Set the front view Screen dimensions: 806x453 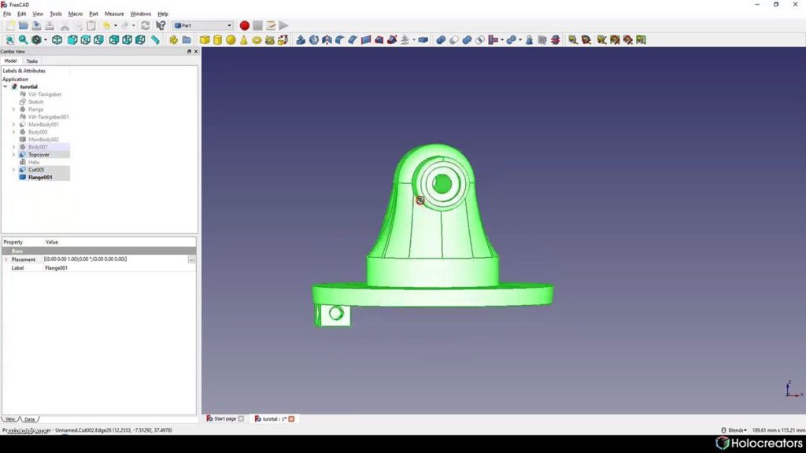click(72, 40)
